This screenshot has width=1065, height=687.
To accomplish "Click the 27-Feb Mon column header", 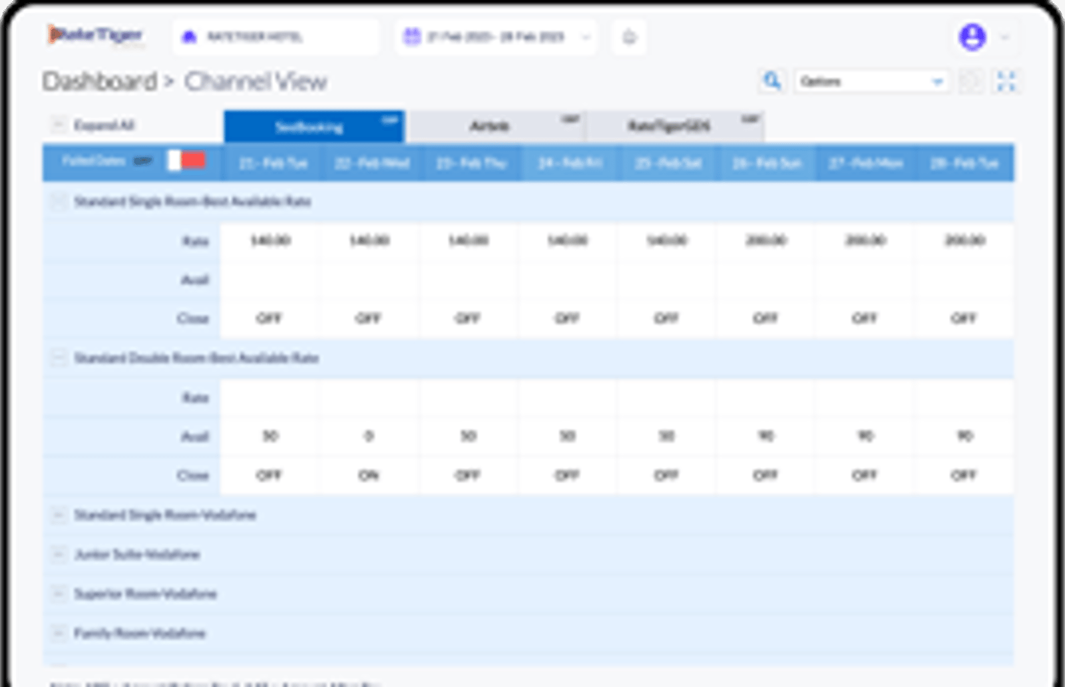I will coord(866,163).
